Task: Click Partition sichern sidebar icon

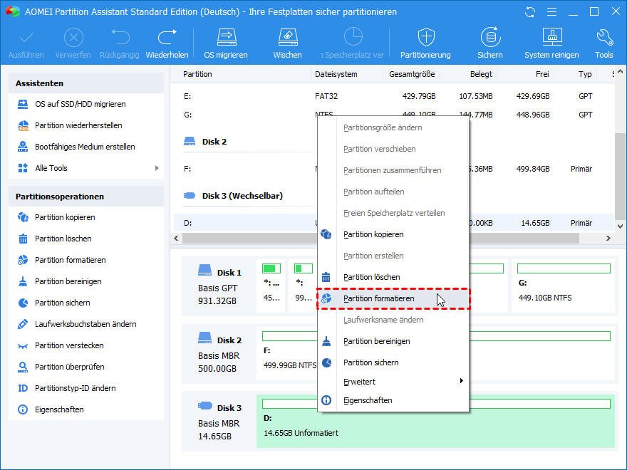Action: [x=23, y=303]
